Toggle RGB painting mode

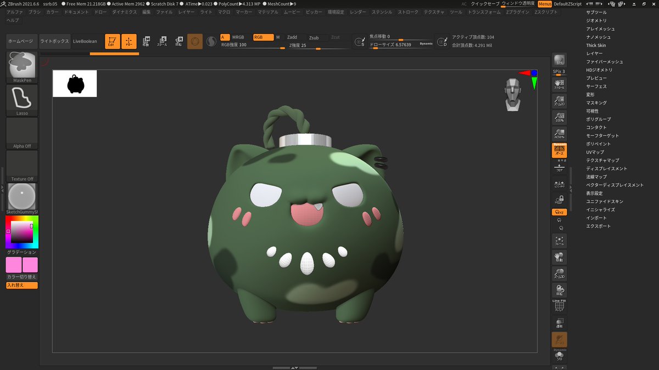click(x=263, y=37)
